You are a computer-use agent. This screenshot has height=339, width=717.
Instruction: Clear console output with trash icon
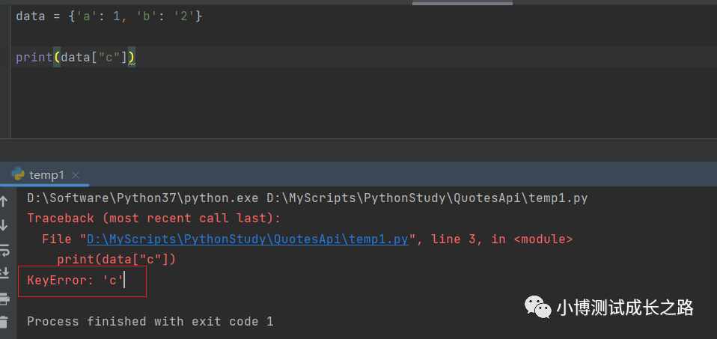point(4,322)
